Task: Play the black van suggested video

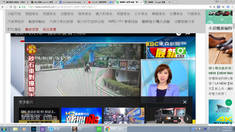Action: point(166,115)
